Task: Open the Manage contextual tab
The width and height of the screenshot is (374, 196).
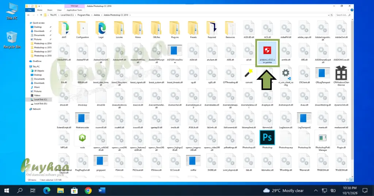Action: 75,6
